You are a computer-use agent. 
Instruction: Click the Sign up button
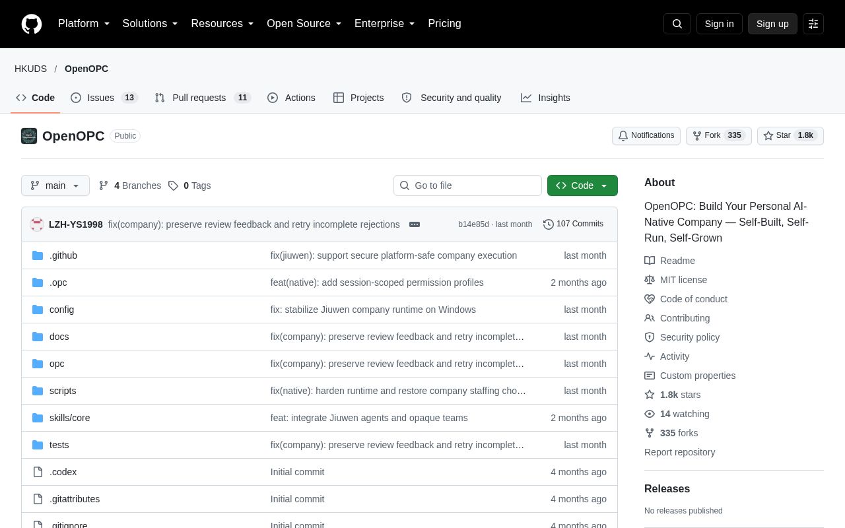coord(772,24)
